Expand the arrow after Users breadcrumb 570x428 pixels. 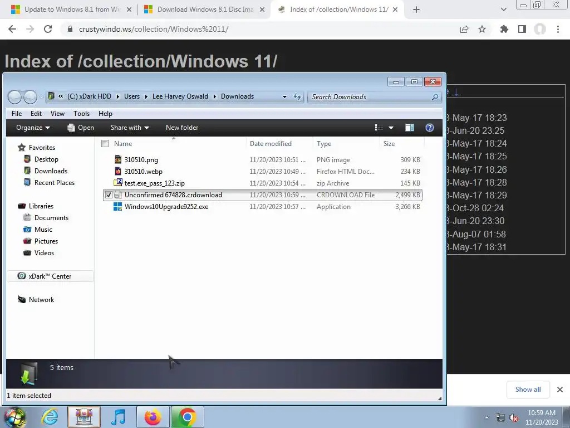[x=146, y=96]
